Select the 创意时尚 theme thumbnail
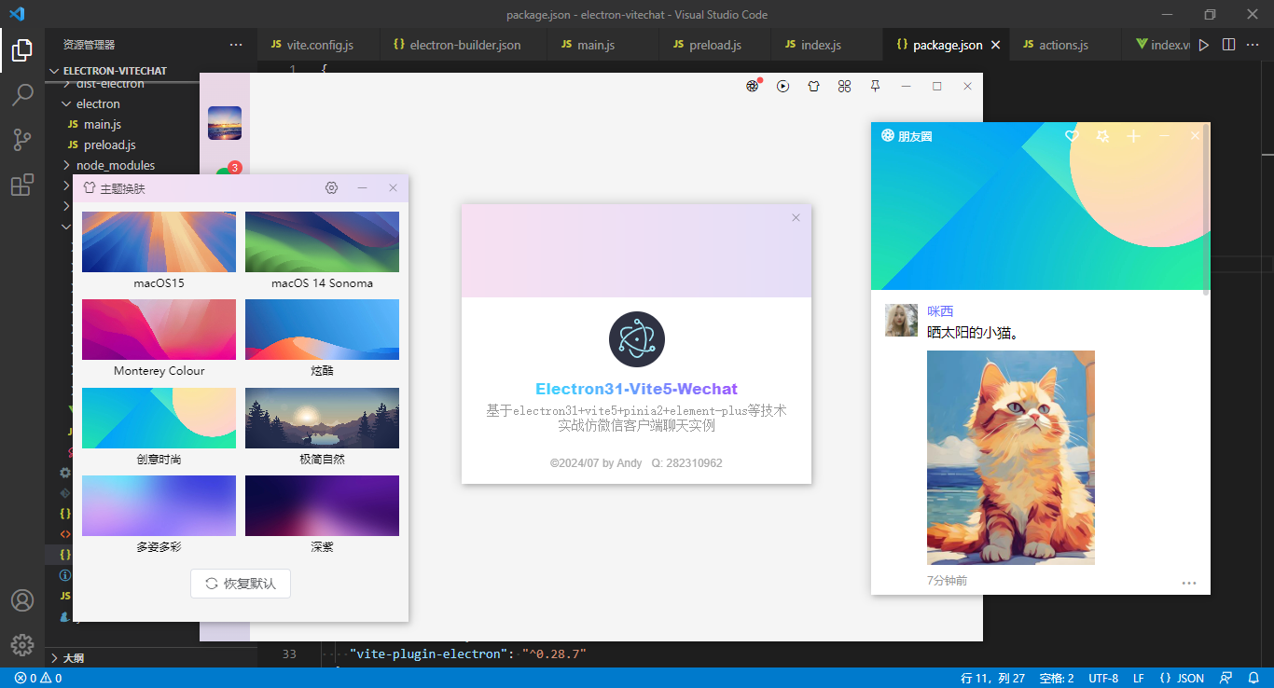 159,418
